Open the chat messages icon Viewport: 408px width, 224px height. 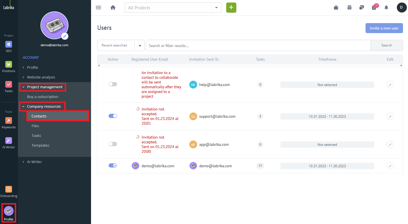pos(362,8)
